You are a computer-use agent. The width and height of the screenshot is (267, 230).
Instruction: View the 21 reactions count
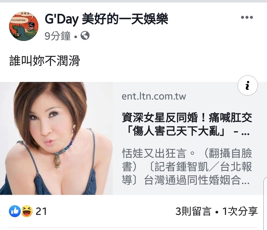tap(41, 211)
